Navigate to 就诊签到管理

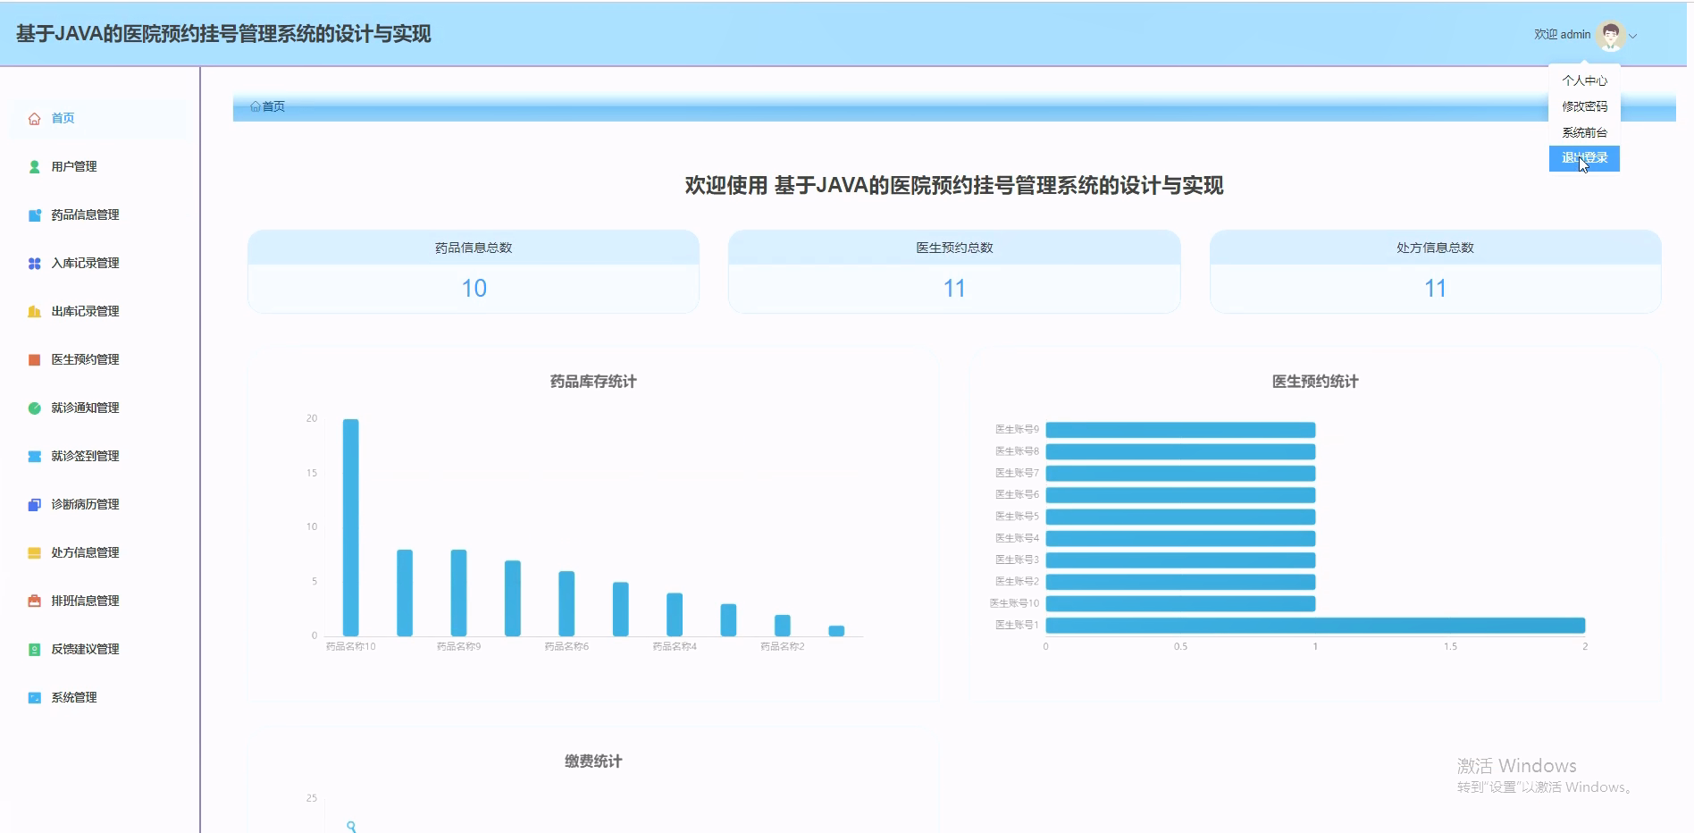98,457
